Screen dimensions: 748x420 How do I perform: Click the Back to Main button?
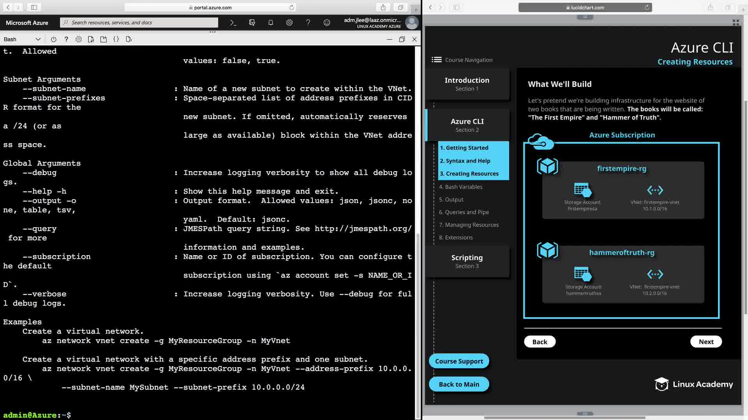point(459,384)
